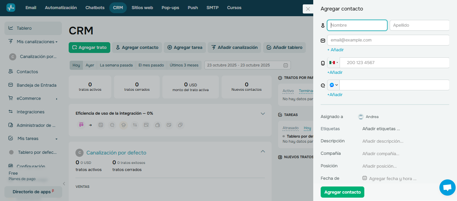Open the Messenger channel selector dropdown
Screen dimensions: 457x201
(333, 85)
